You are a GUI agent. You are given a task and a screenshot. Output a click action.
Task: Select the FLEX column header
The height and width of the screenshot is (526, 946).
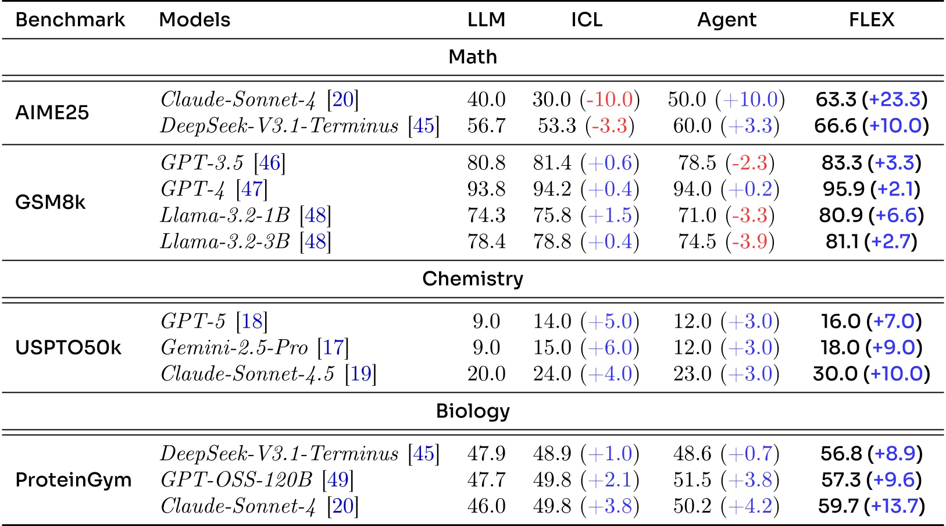pos(871,20)
